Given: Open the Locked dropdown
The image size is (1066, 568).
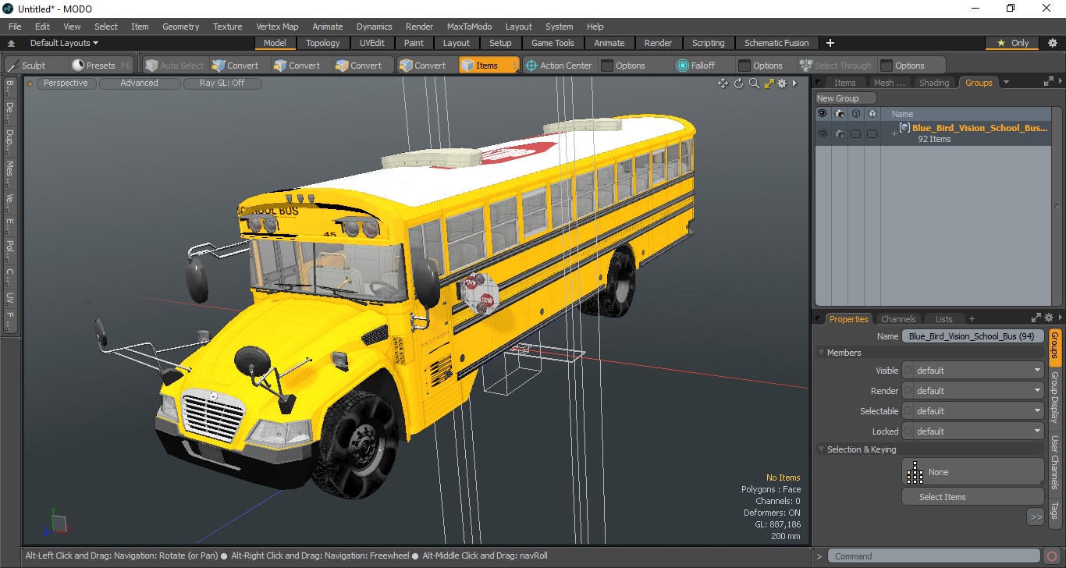Looking at the screenshot, I should pos(973,431).
